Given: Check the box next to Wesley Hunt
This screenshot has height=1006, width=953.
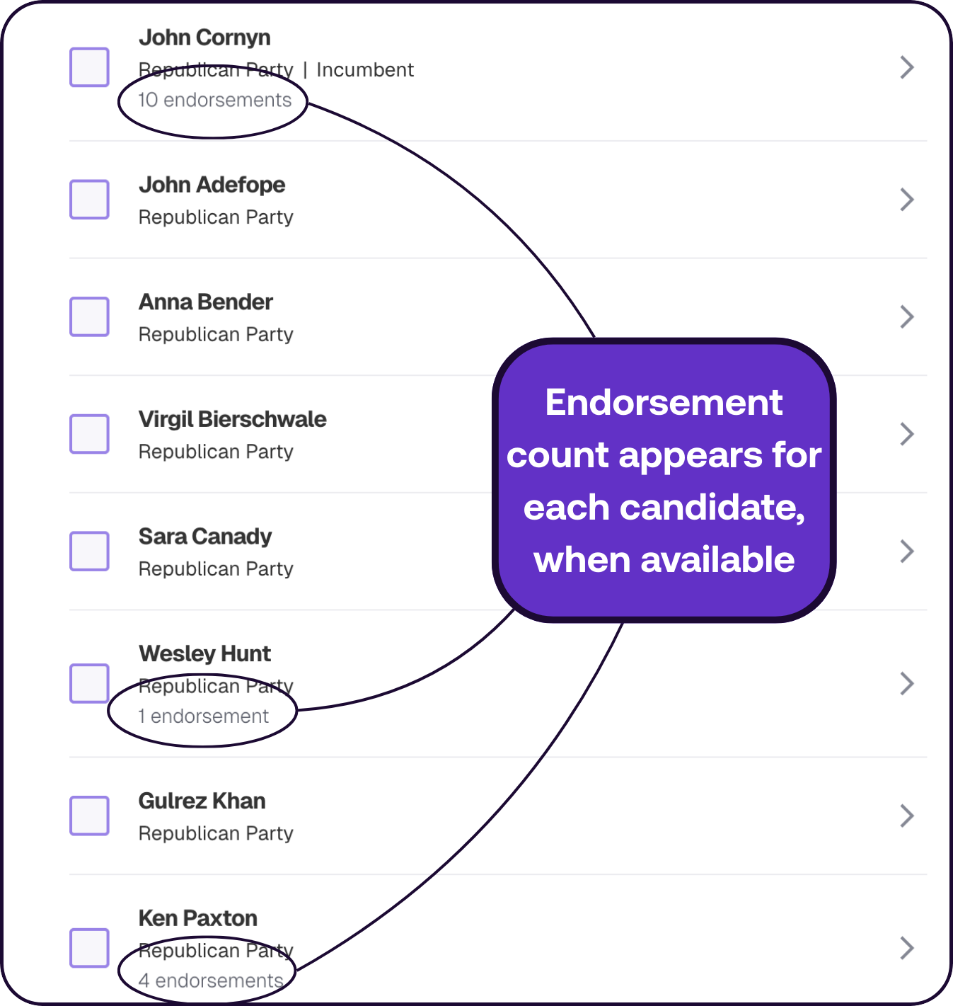Looking at the screenshot, I should coord(89,683).
